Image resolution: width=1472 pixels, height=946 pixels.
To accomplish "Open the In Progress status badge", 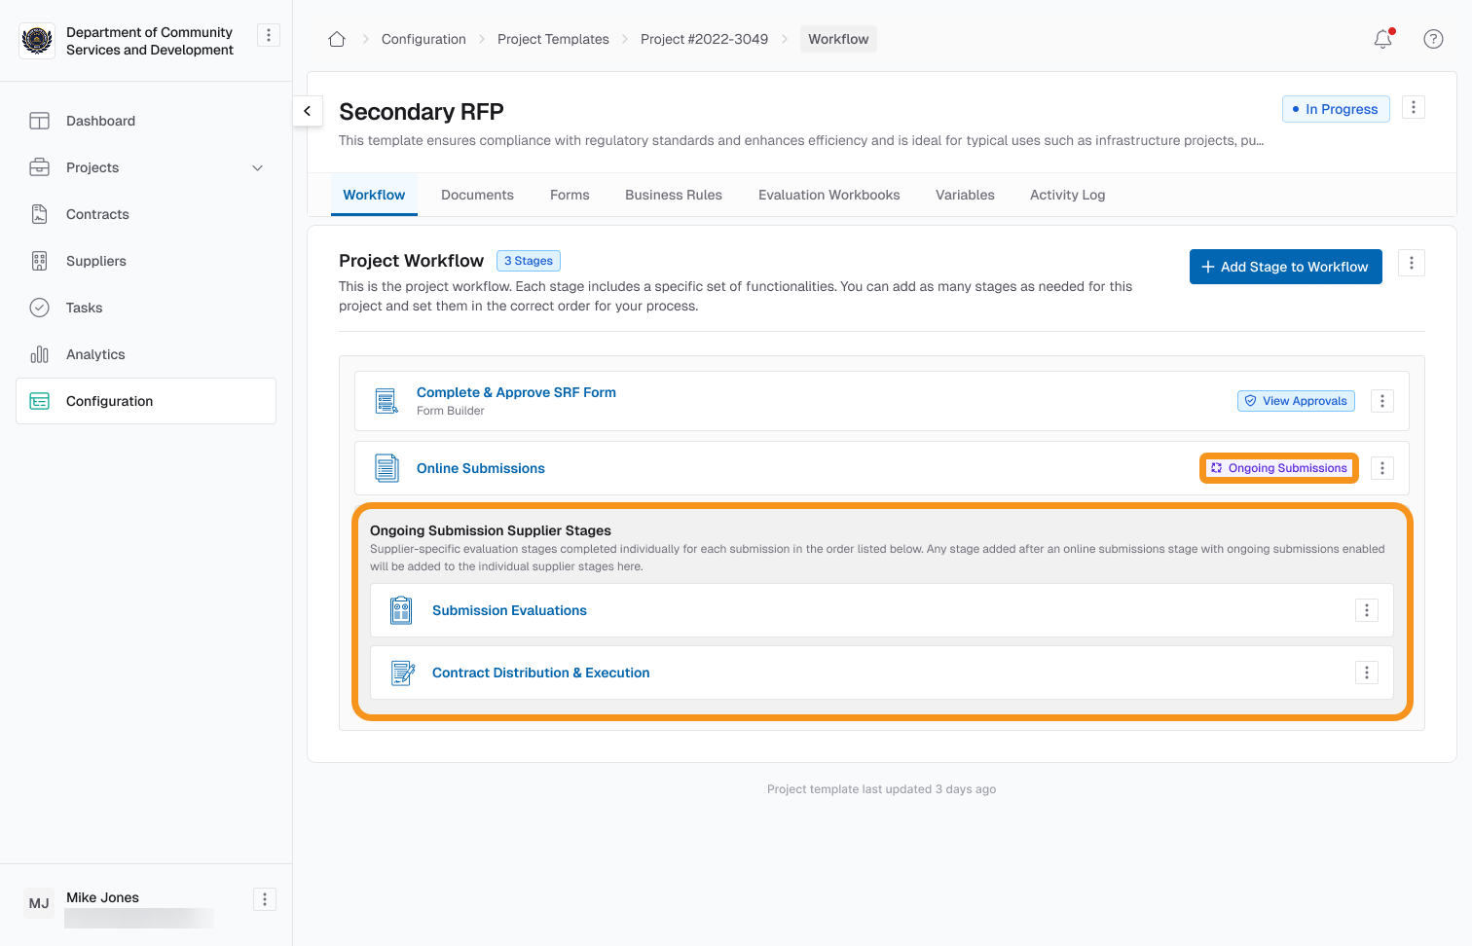I will 1336,109.
